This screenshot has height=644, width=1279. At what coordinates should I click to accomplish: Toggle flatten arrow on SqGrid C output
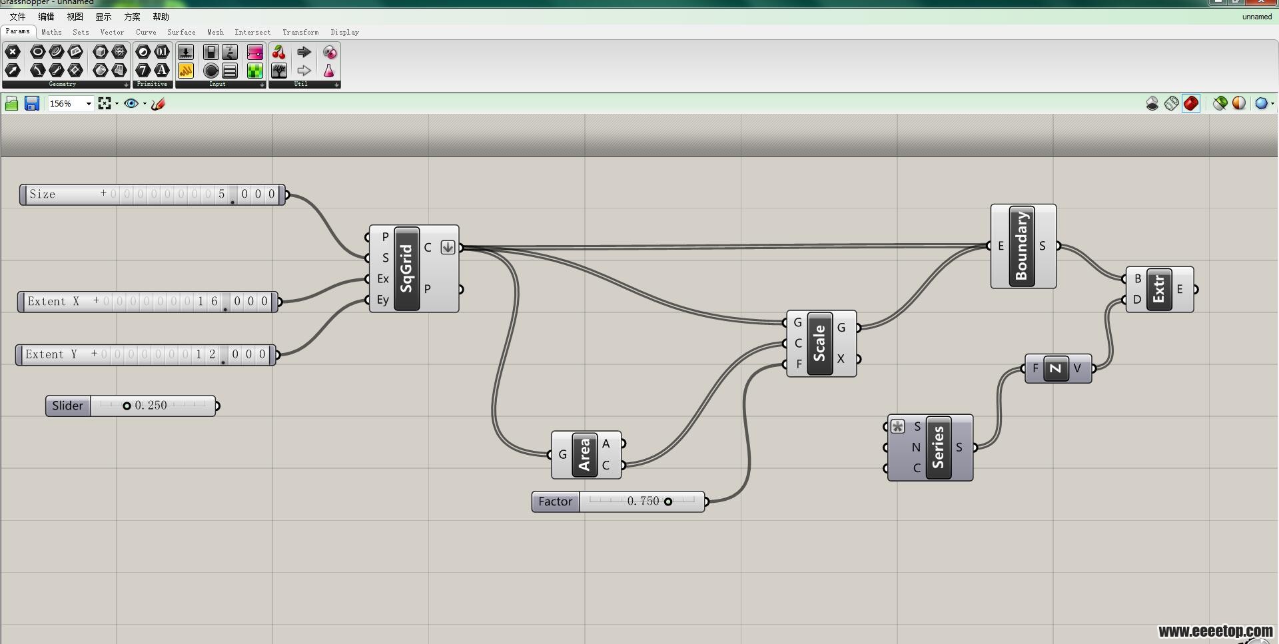click(448, 247)
